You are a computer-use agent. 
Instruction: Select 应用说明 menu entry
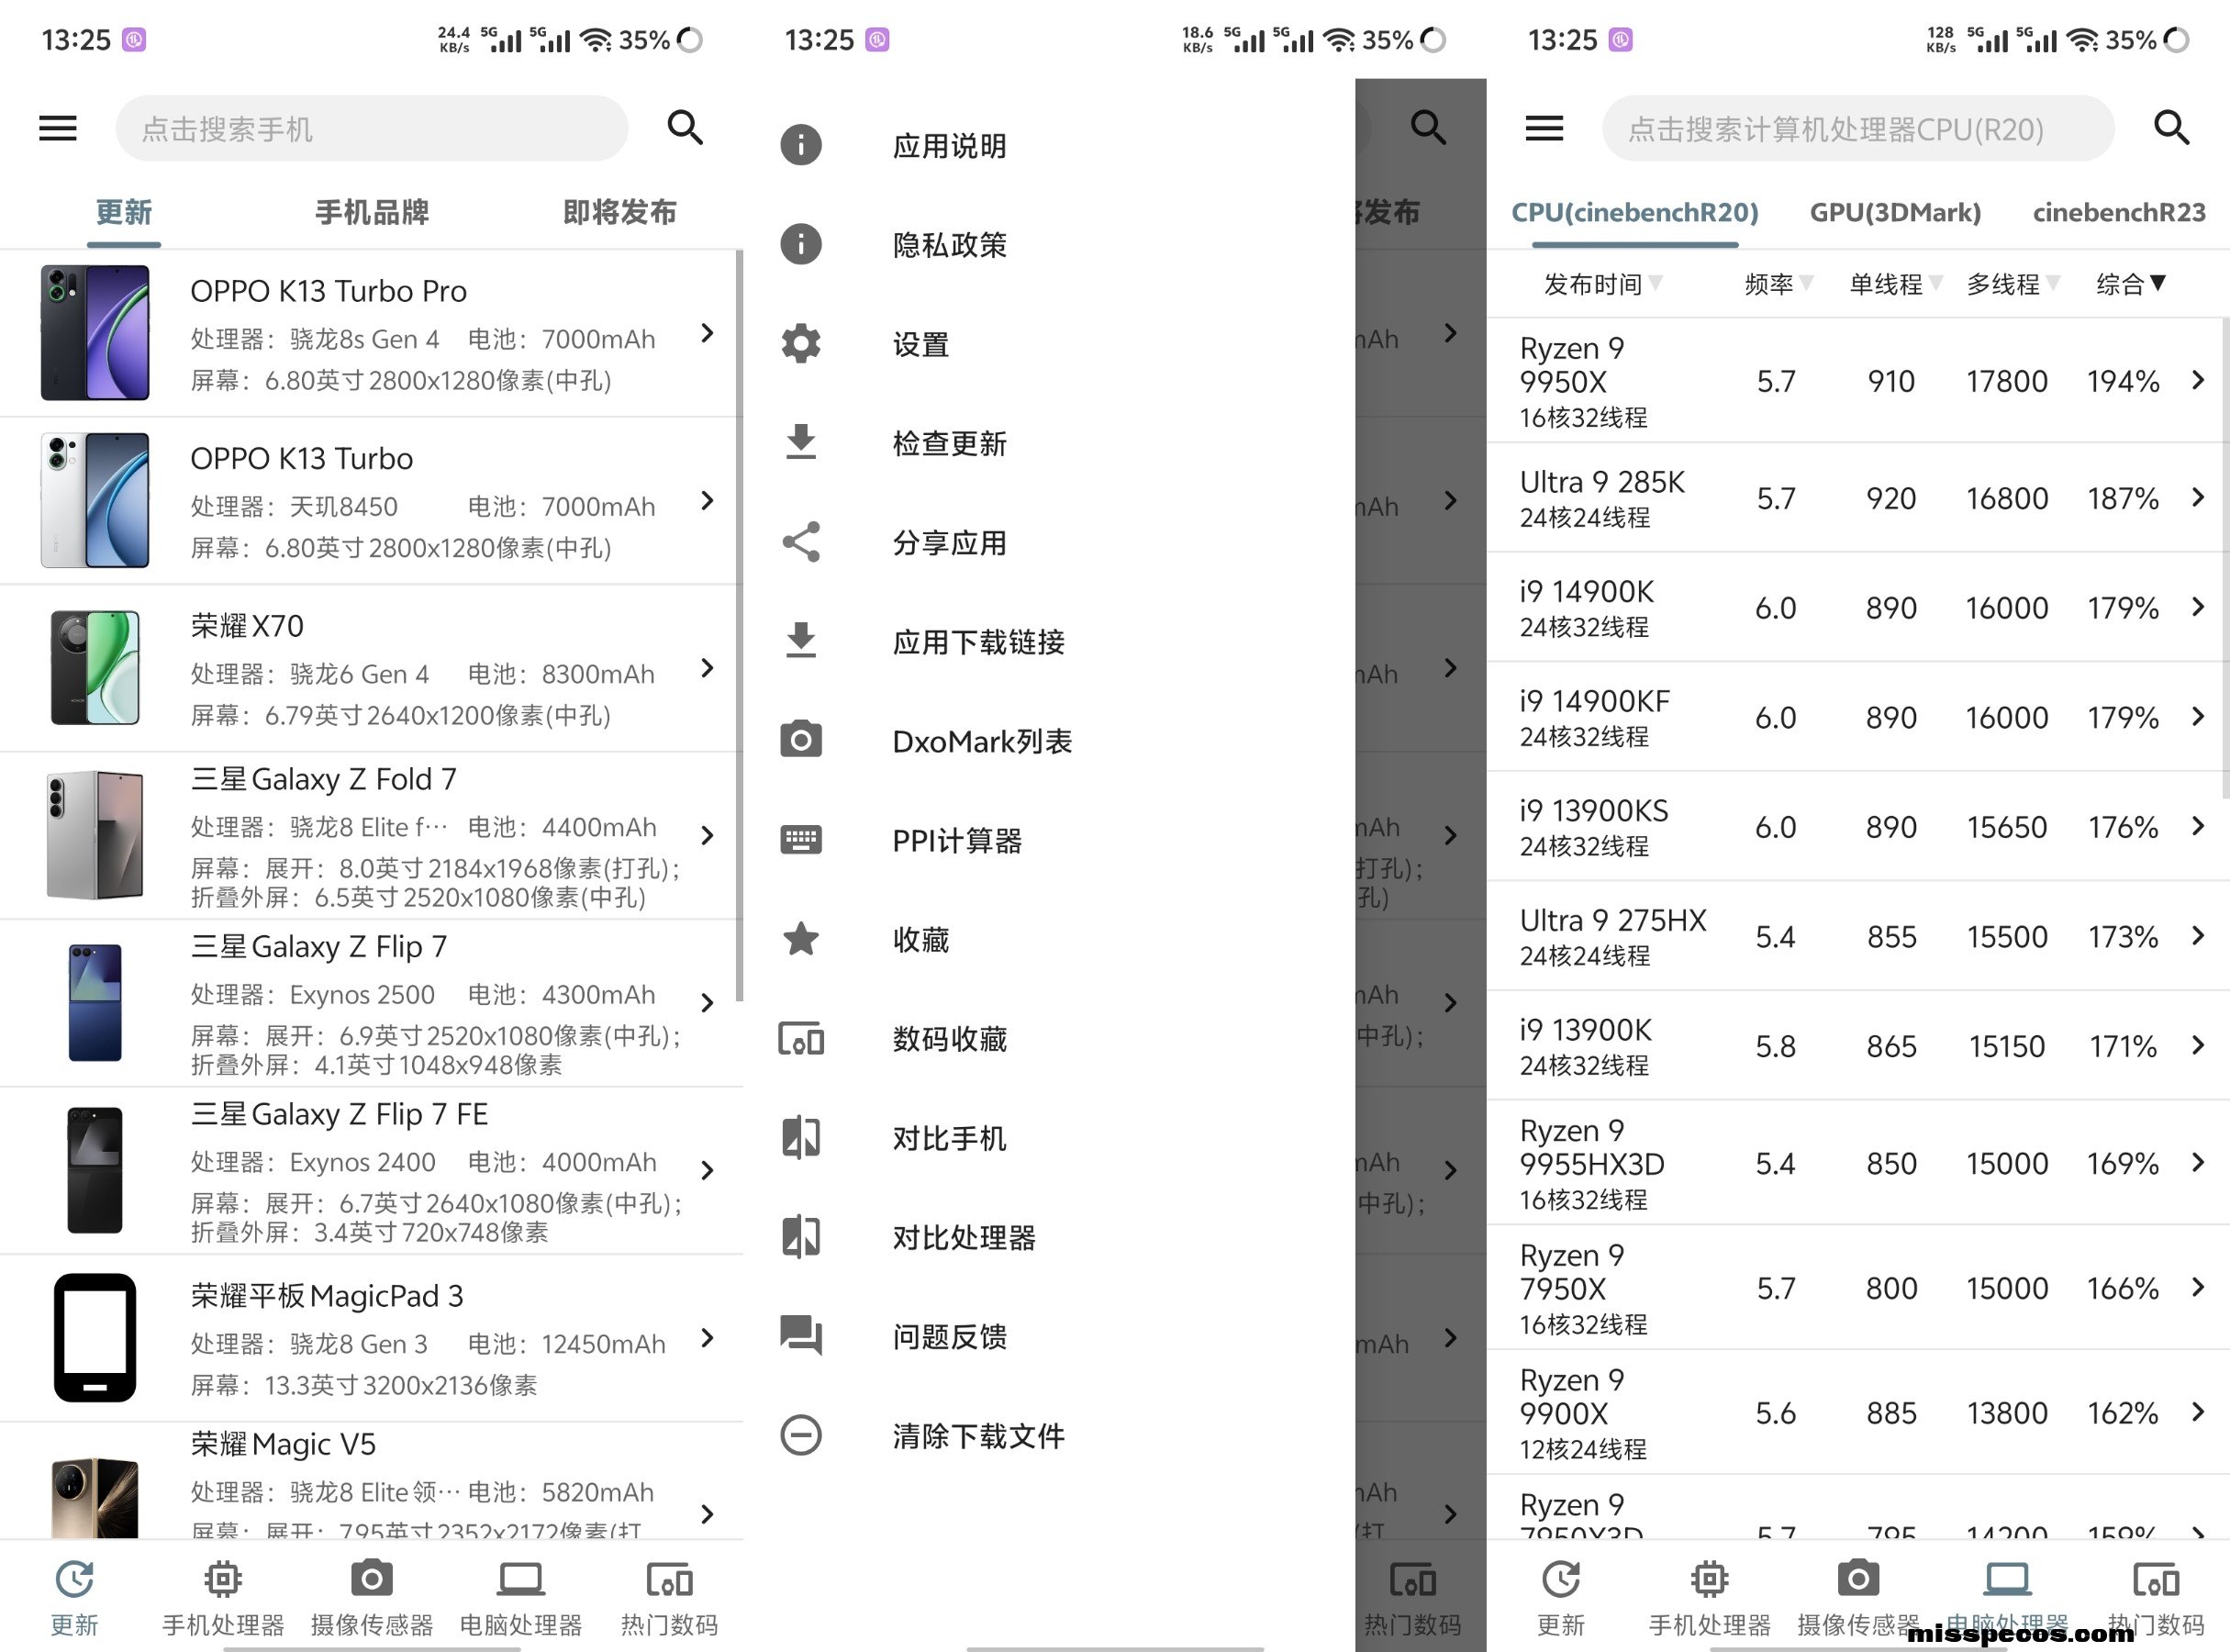pos(950,146)
